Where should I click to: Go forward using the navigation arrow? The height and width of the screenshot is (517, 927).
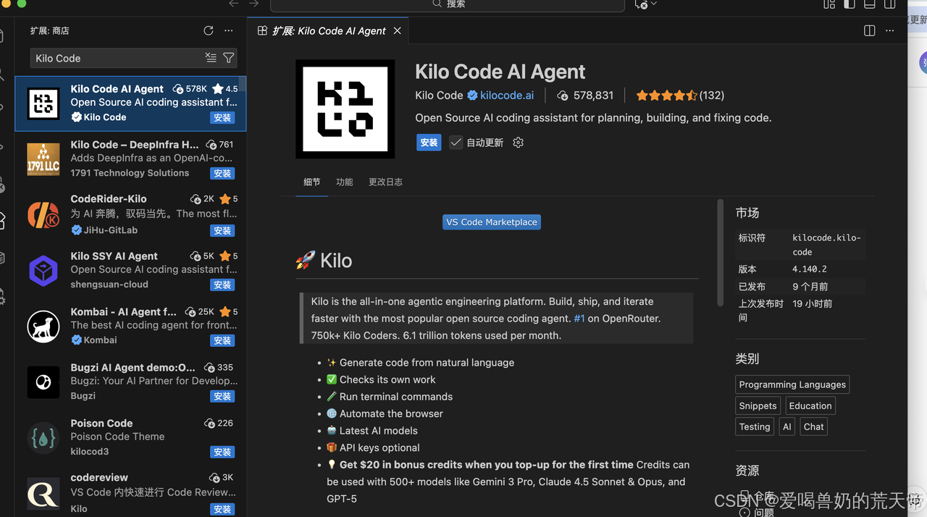tap(253, 4)
